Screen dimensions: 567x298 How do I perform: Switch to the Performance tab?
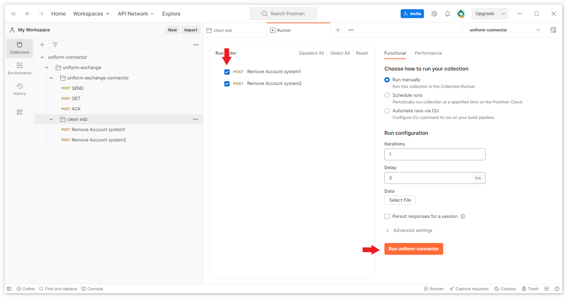[x=428, y=53]
